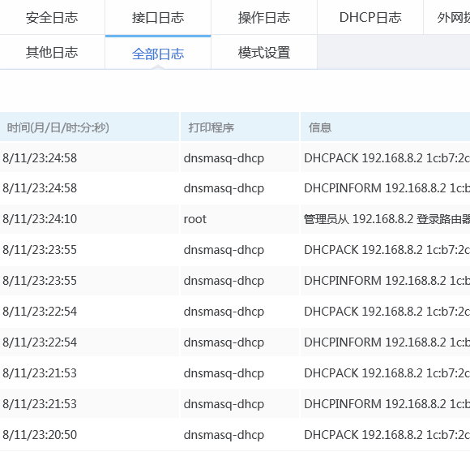This screenshot has width=470, height=452.
Task: Click the 时间(月/日/时:分:秒) column header
Action: 89,127
